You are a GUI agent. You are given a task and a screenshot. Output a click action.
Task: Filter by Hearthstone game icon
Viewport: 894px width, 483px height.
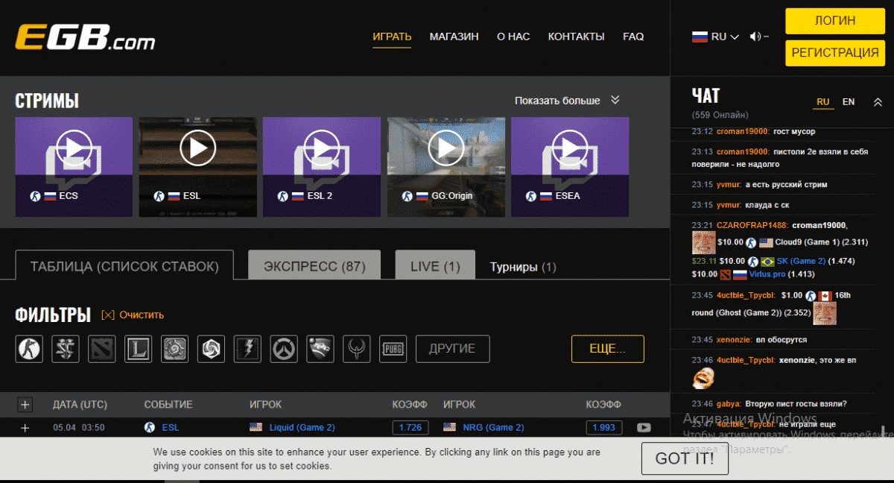(175, 349)
